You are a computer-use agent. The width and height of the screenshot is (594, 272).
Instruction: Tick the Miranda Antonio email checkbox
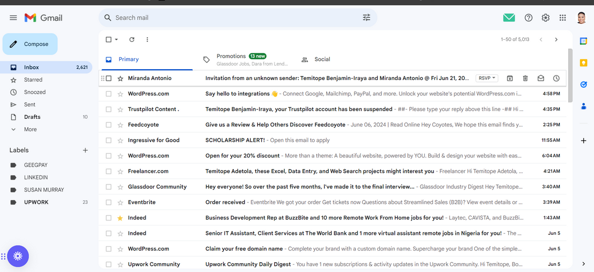109,78
